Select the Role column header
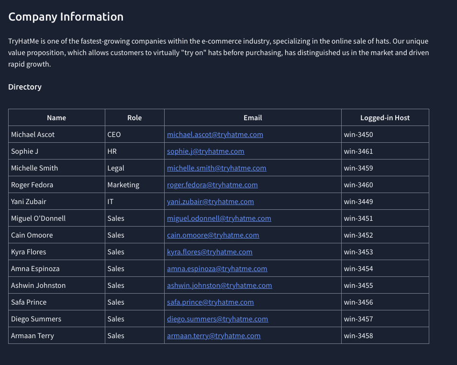 click(x=134, y=118)
